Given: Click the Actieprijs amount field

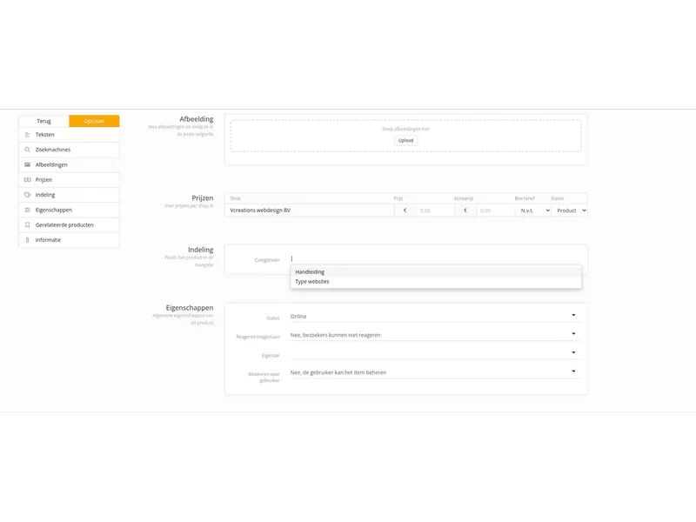Looking at the screenshot, I should pos(495,211).
